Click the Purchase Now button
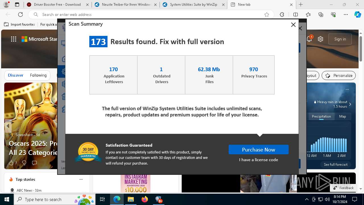Image resolution: width=364 pixels, height=205 pixels. 258,149
